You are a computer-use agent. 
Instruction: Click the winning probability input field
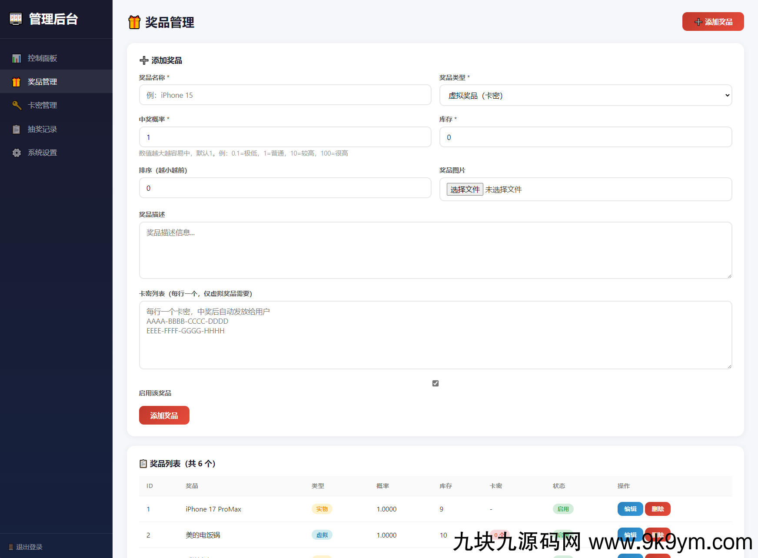pyautogui.click(x=285, y=137)
